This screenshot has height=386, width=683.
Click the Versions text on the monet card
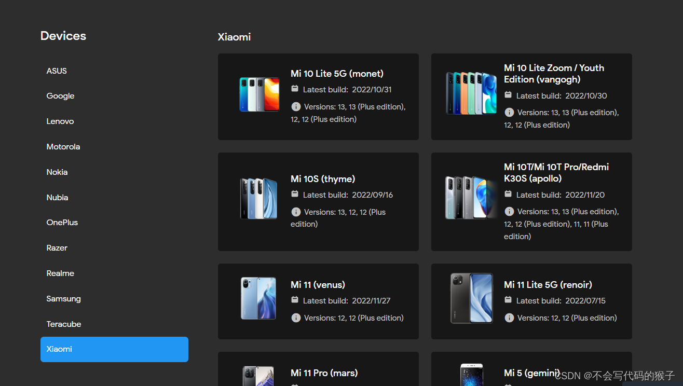point(348,113)
